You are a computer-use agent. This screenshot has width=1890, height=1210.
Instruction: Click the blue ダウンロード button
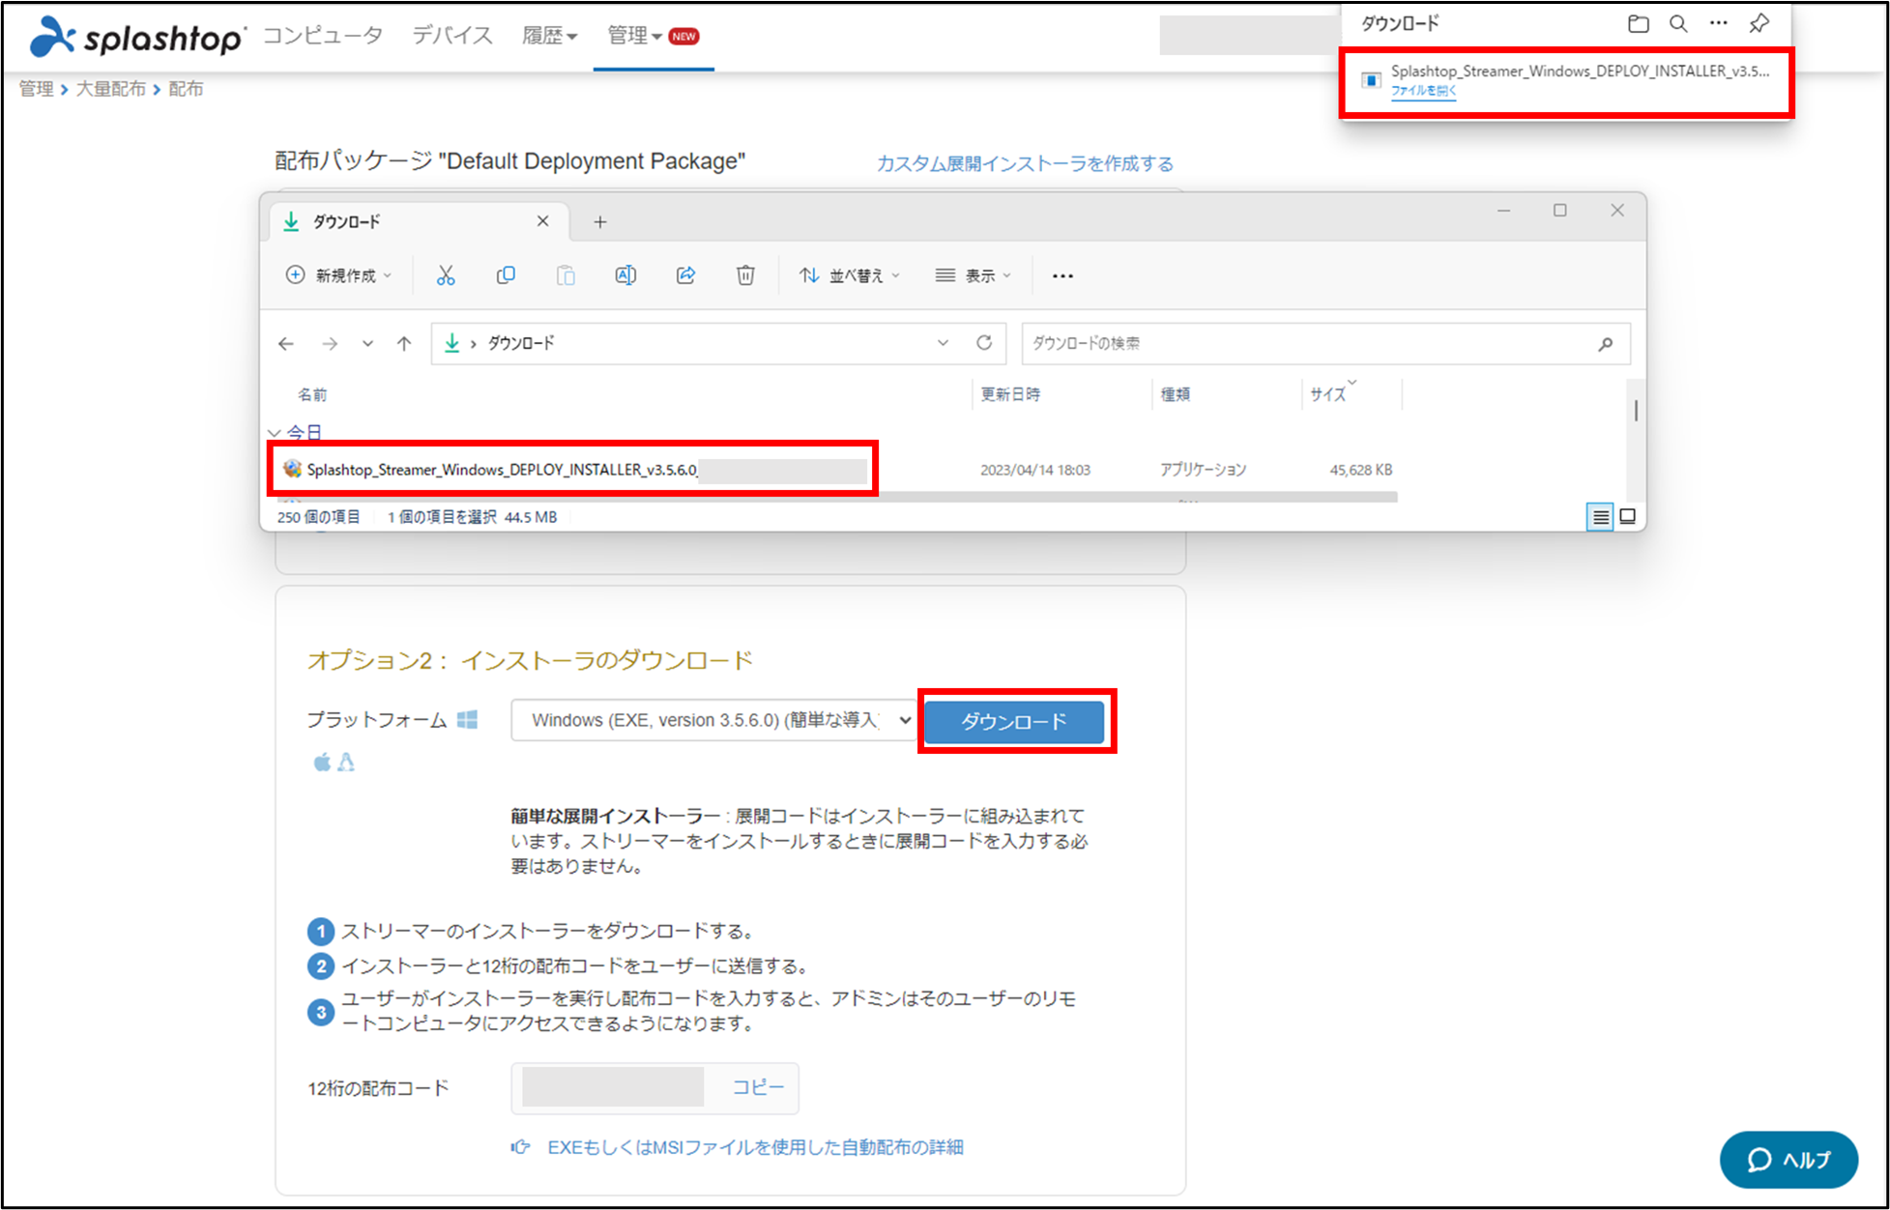(1013, 722)
